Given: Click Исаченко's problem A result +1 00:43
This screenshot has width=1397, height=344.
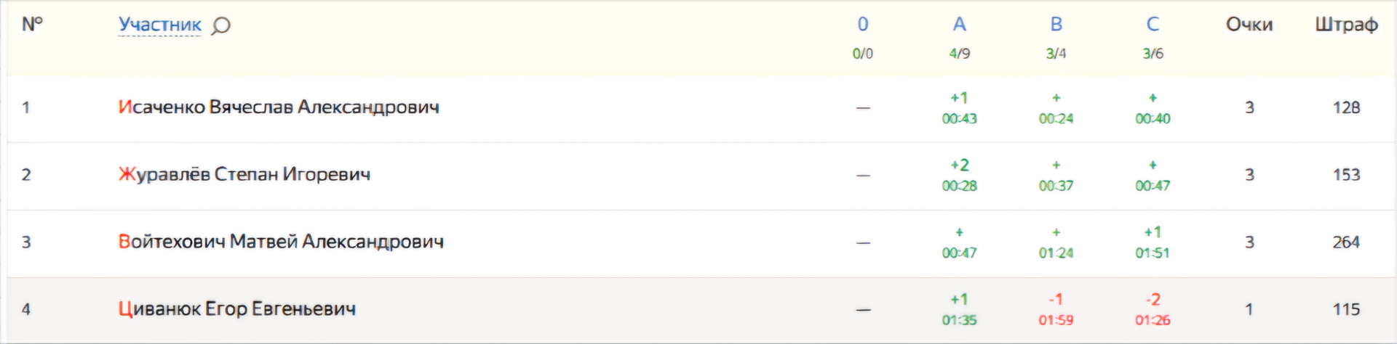Looking at the screenshot, I should tap(959, 108).
